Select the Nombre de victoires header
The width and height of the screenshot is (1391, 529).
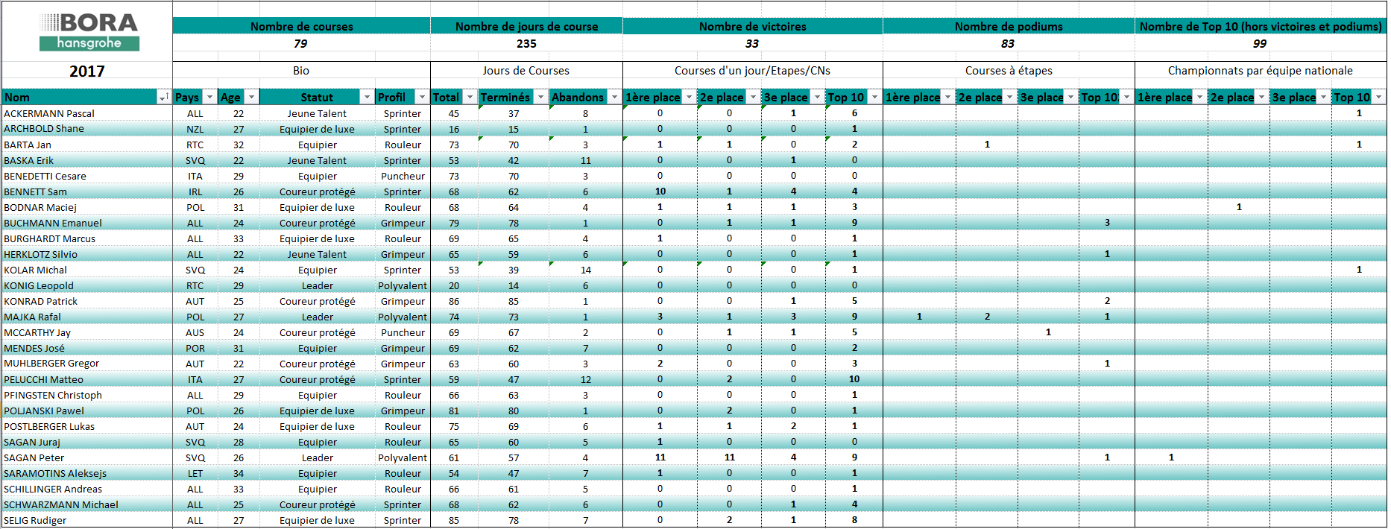(752, 26)
